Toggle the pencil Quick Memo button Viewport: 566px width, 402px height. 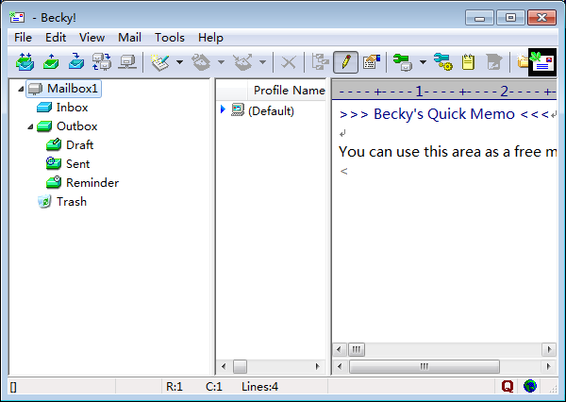[x=346, y=62]
